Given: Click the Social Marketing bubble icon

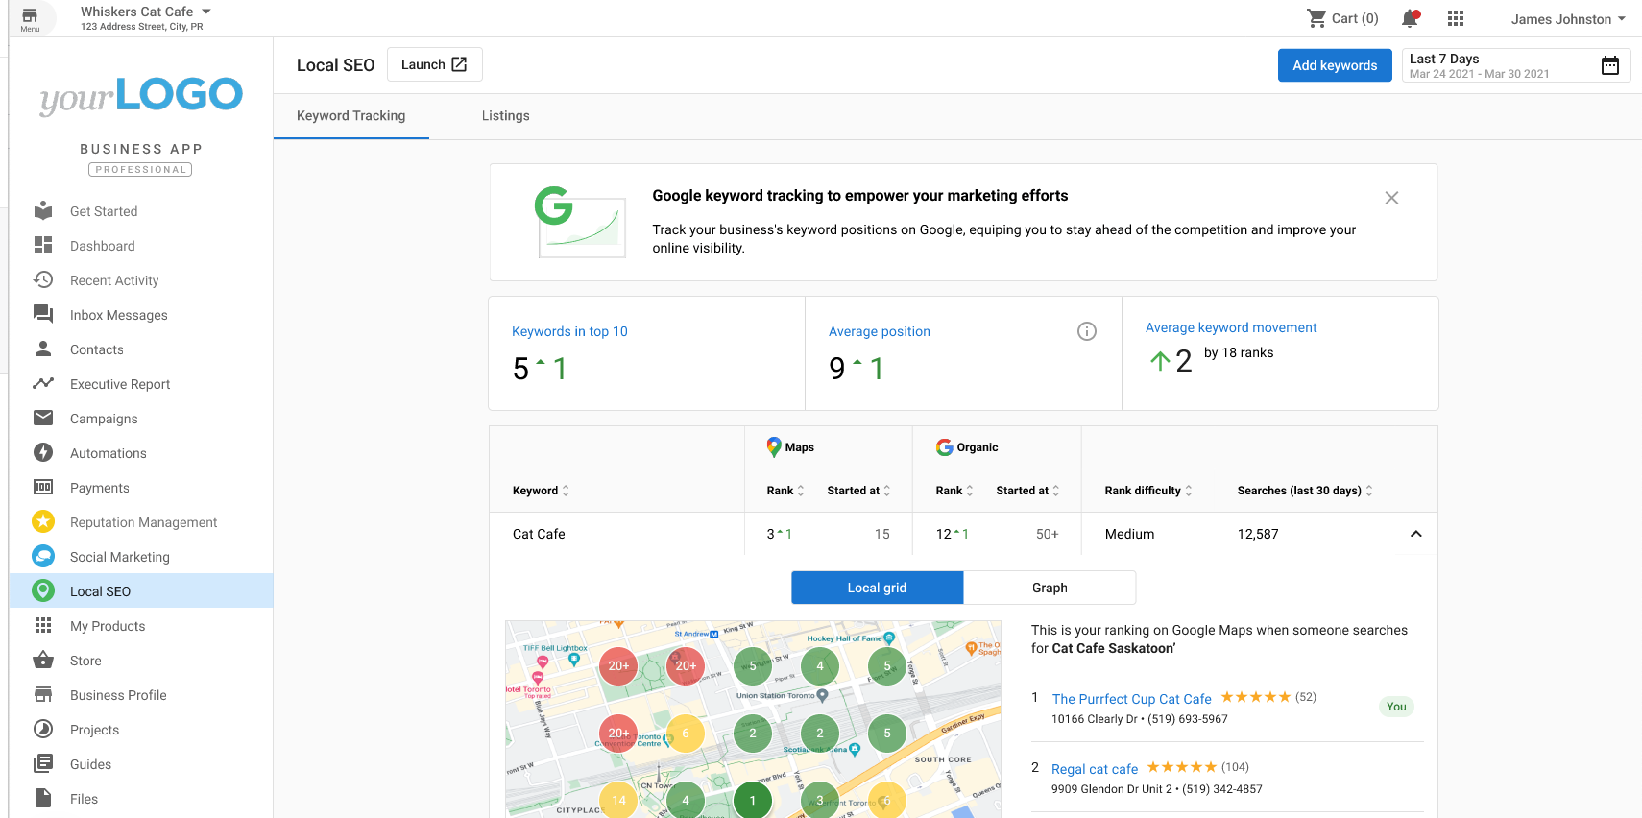Looking at the screenshot, I should tap(43, 557).
